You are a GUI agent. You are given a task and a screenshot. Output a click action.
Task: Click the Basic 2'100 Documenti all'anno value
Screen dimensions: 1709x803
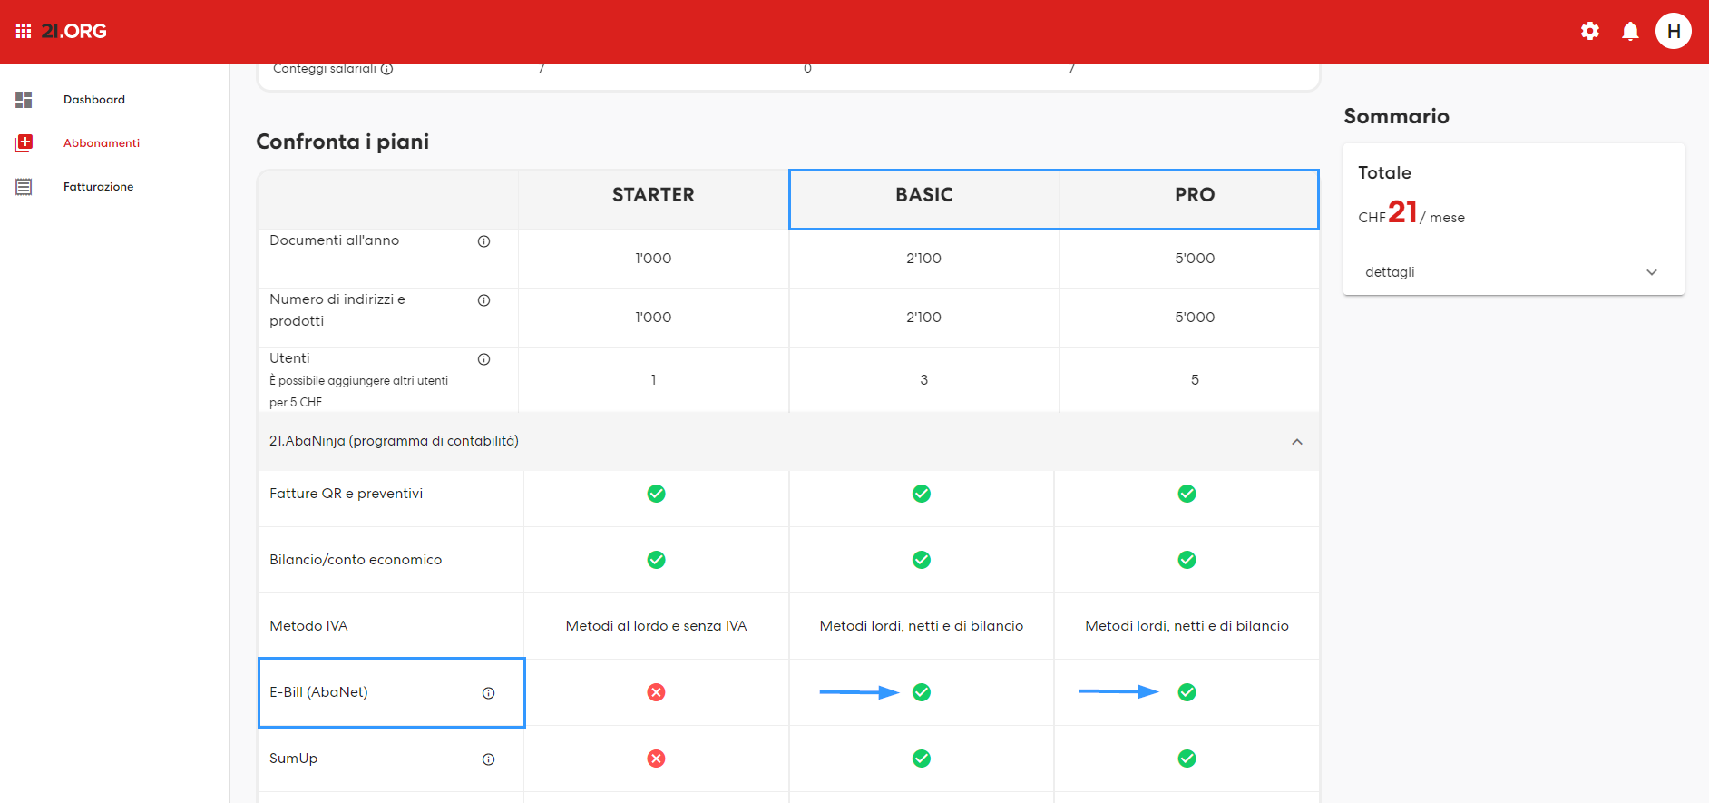point(923,259)
